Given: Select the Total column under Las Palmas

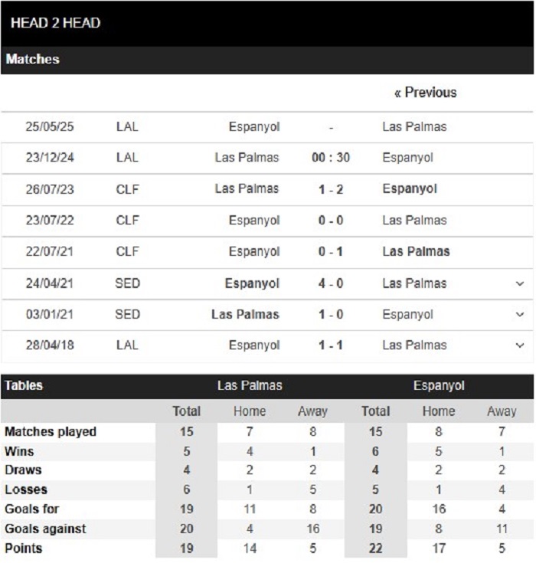Looking at the screenshot, I should pyautogui.click(x=186, y=411).
